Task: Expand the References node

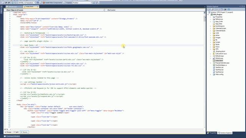Action: click(211, 19)
